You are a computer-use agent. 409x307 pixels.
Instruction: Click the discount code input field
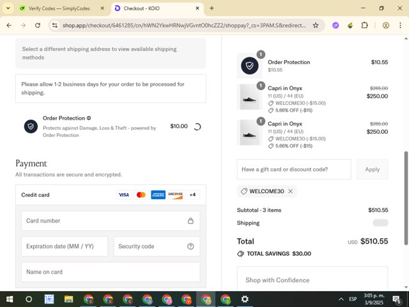[x=294, y=169]
